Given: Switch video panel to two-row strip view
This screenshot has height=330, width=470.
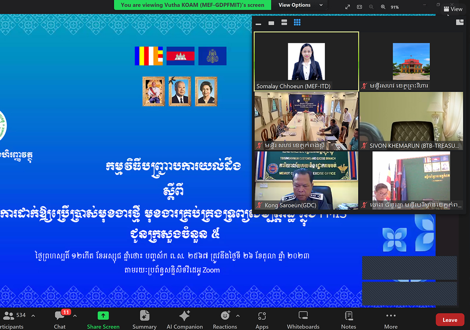Looking at the screenshot, I should tap(284, 23).
